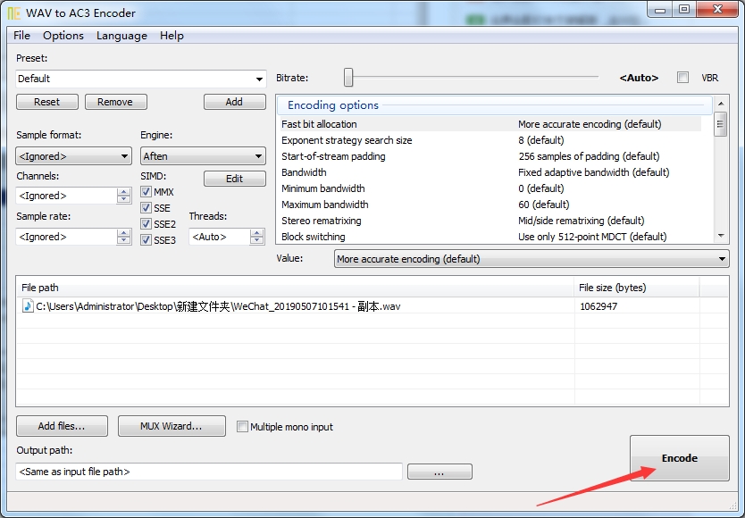Click the Encode button
The image size is (745, 518).
tap(680, 458)
